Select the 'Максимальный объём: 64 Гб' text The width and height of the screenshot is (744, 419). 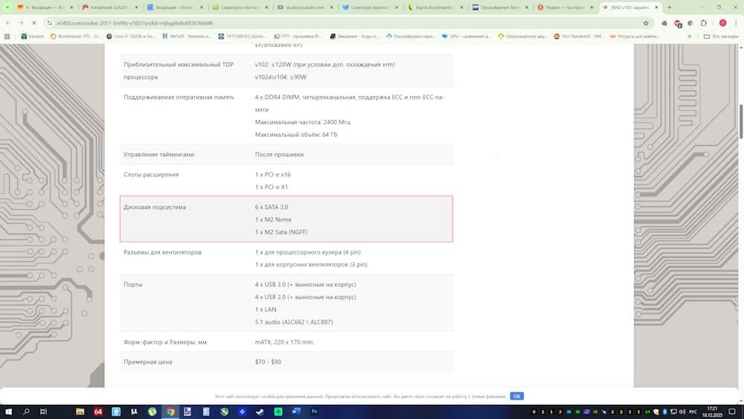tap(296, 134)
